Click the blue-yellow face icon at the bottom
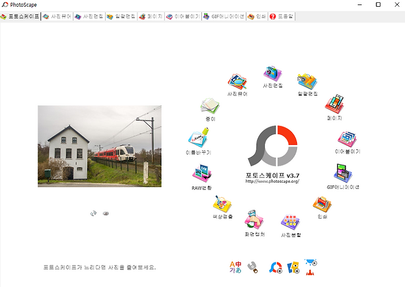The height and width of the screenshot is (287, 405). [x=293, y=267]
